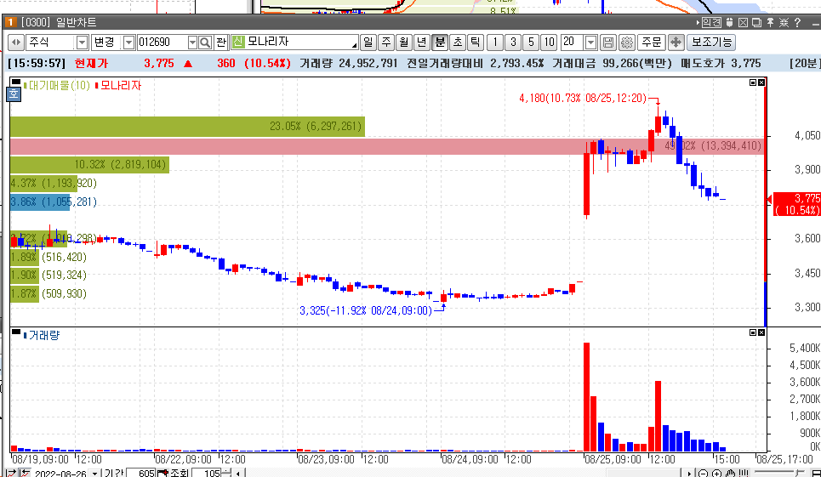The height and width of the screenshot is (477, 821).
Task: Click the snowflake-shaped icon in title bar
Action: [x=784, y=22]
